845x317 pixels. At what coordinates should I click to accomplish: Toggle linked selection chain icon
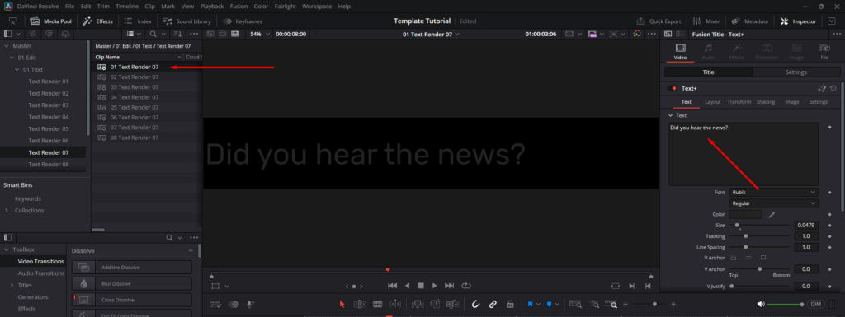pos(493,304)
